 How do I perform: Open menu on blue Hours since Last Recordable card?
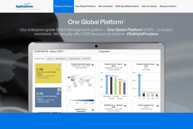[59, 90]
